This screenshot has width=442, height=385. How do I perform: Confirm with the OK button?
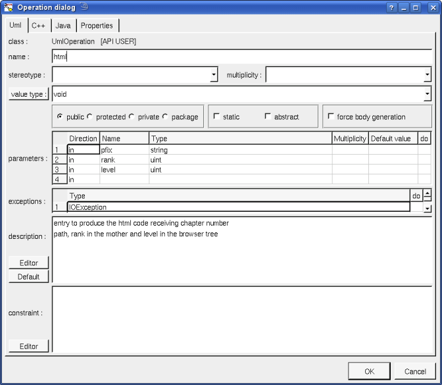(369, 371)
